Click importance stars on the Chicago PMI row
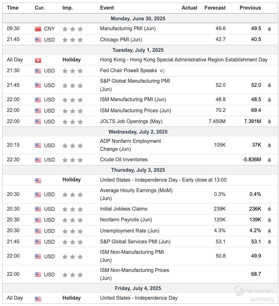 click(73, 40)
